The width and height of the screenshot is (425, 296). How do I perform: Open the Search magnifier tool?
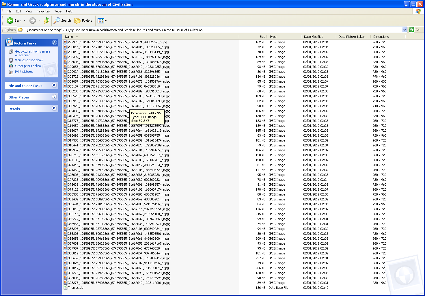pyautogui.click(x=62, y=21)
